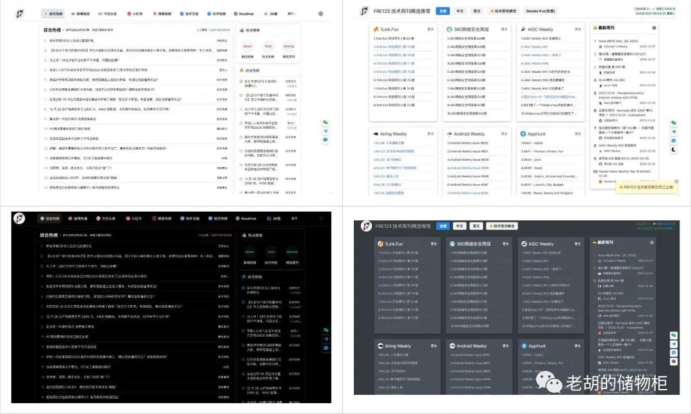Click 更多 on light AIGC Weekly card
Screen dimensions: 691x414
(578, 29)
